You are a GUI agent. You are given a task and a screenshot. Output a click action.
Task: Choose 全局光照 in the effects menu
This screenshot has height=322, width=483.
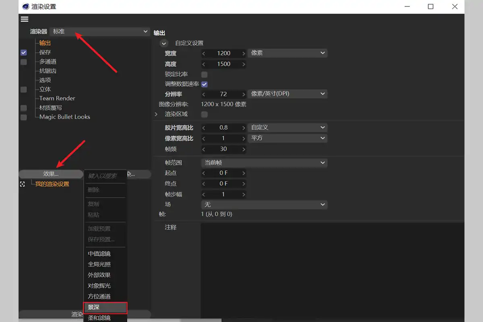coord(99,264)
